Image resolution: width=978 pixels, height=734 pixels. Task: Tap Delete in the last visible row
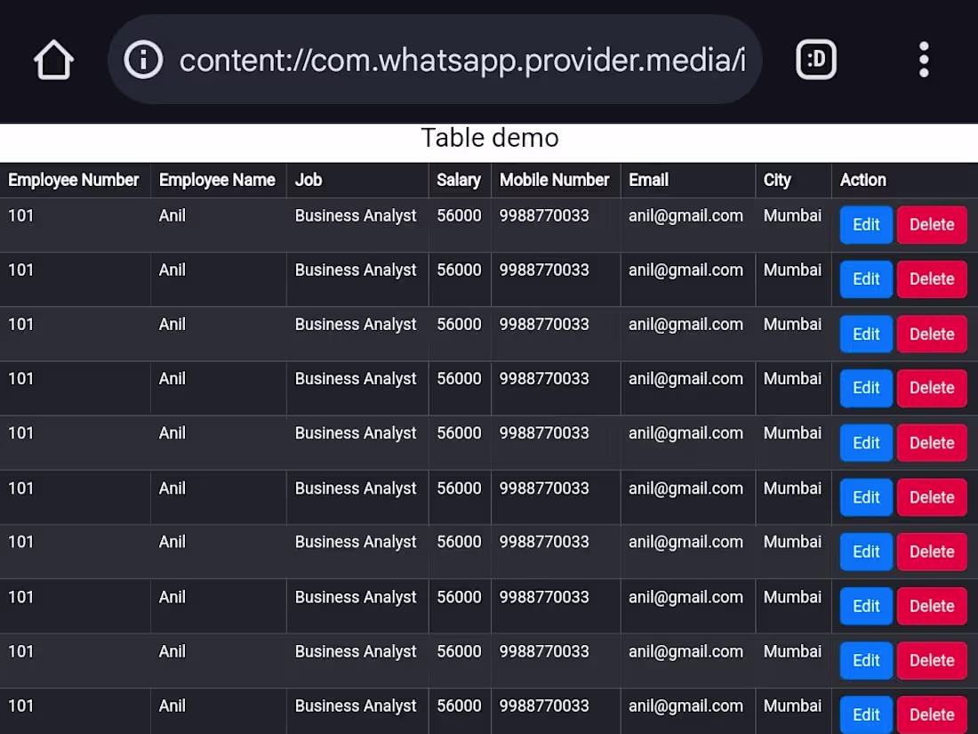coord(932,714)
